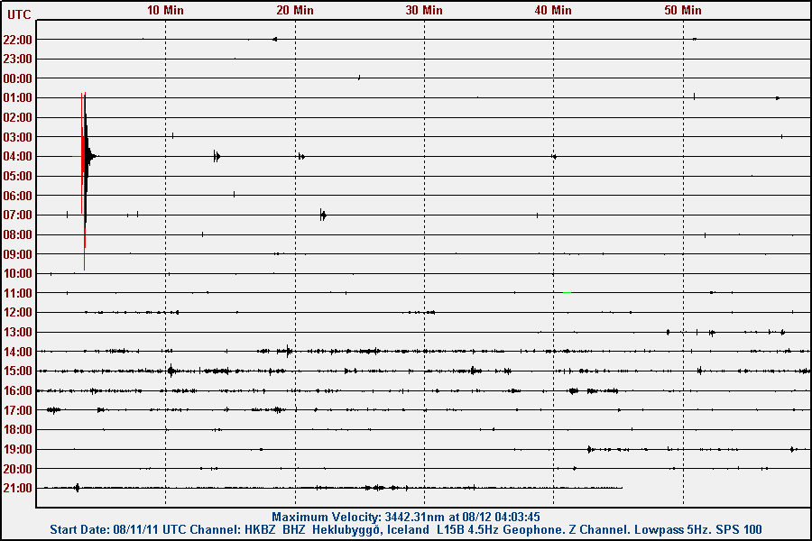Select the 08:00 hour label
812x541 pixels.
18,234
